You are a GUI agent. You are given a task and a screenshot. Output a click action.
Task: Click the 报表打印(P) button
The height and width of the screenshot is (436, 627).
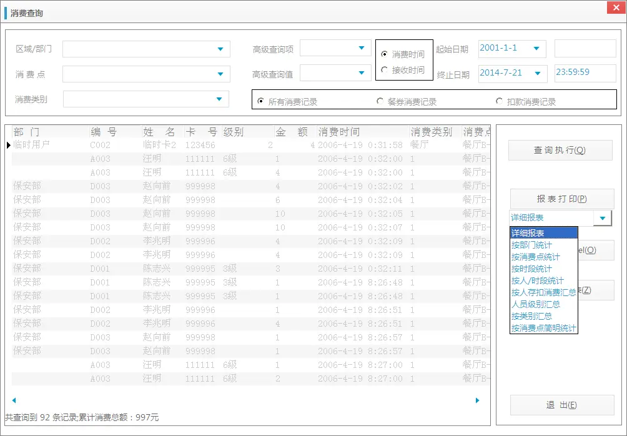click(x=560, y=198)
